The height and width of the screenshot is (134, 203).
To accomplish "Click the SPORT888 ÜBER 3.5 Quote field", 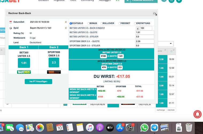I will click(x=145, y=41).
